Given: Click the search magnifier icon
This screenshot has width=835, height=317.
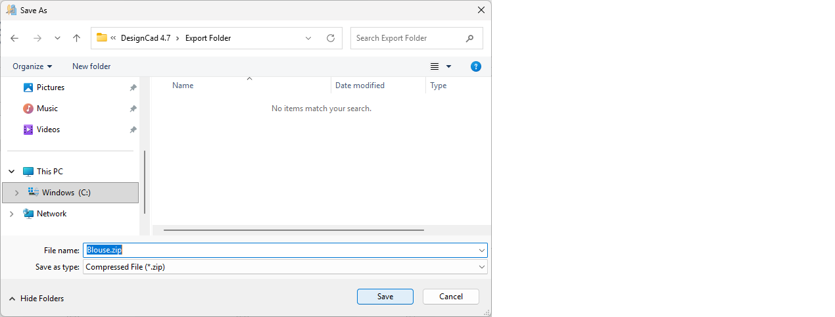Looking at the screenshot, I should [x=469, y=38].
